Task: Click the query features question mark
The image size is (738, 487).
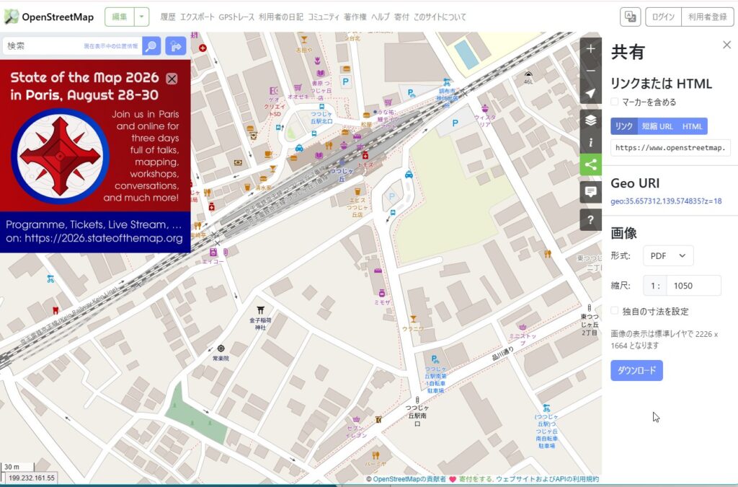Action: [x=591, y=219]
